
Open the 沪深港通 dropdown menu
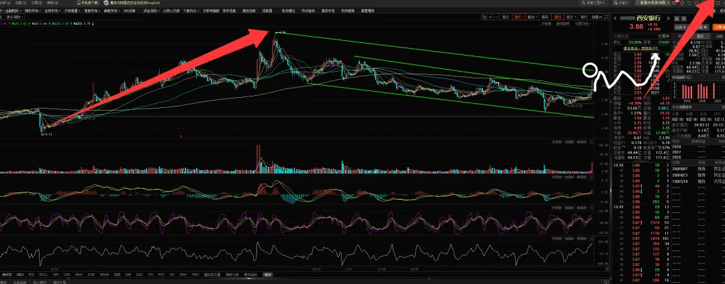click(x=72, y=10)
